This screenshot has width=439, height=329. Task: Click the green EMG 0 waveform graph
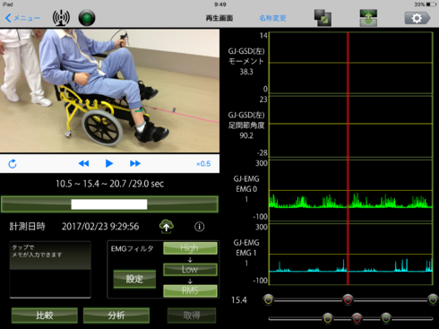351,190
